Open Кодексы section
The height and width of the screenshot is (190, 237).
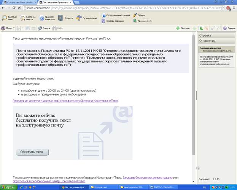[65, 18]
